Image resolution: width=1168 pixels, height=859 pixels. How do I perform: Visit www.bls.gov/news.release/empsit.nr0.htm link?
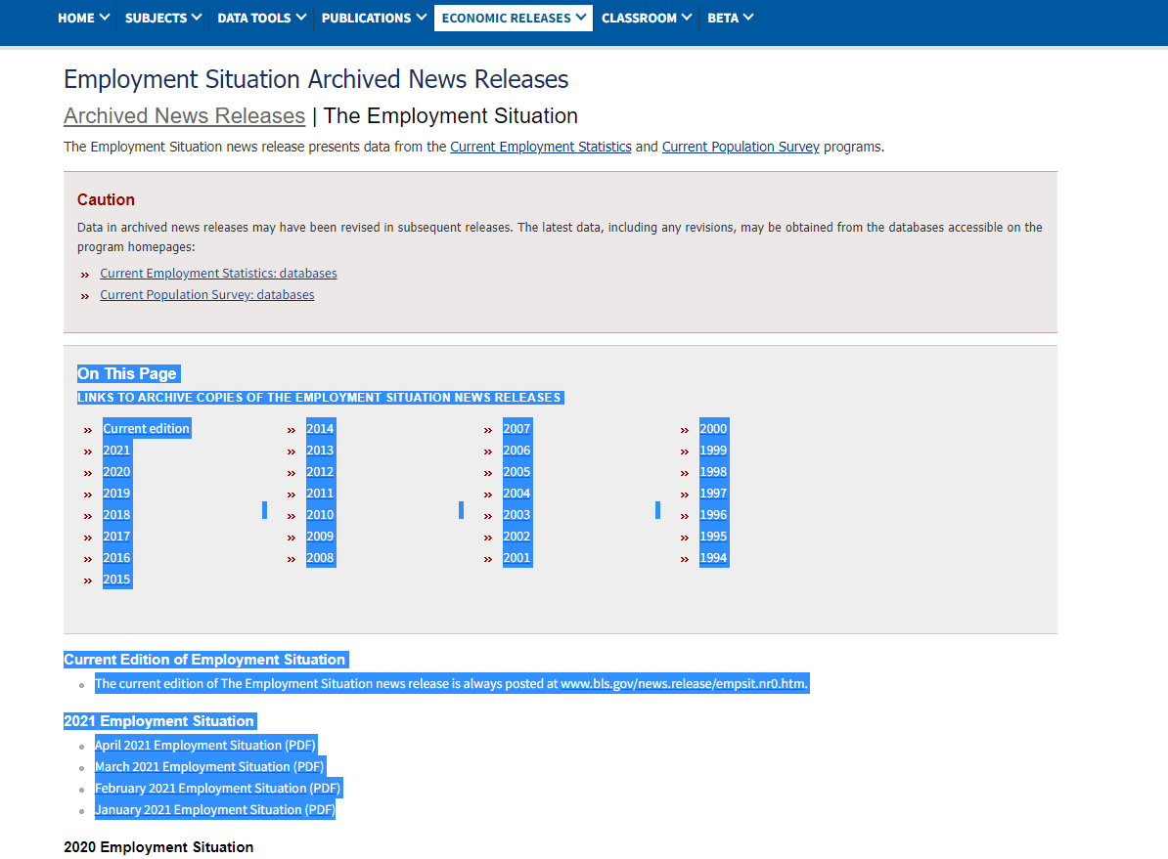coord(683,683)
